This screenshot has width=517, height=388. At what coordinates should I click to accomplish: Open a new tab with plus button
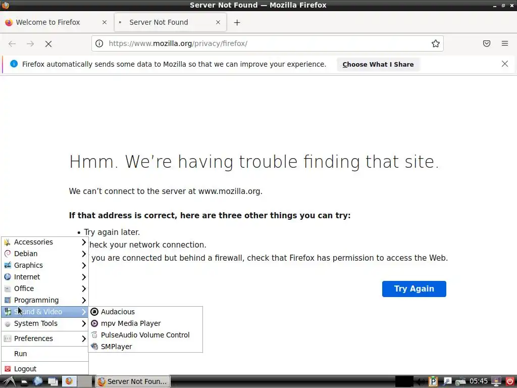coord(237,22)
